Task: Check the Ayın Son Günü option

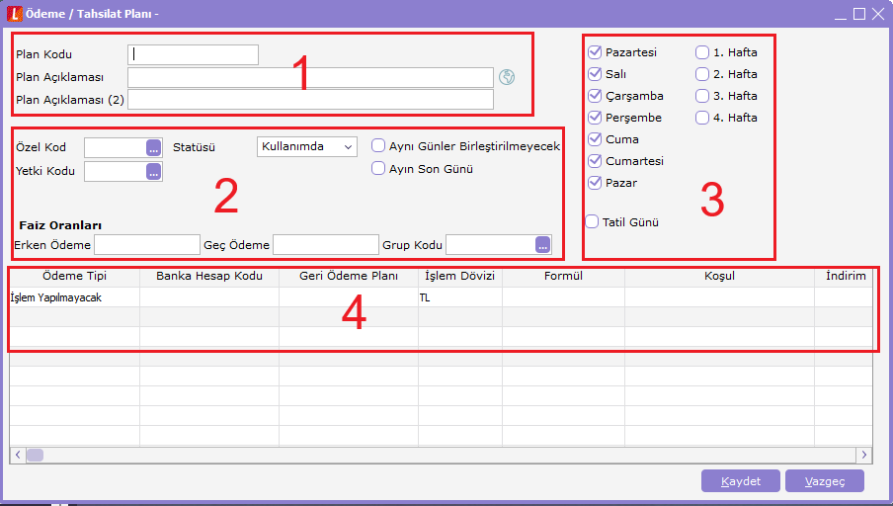Action: [378, 169]
